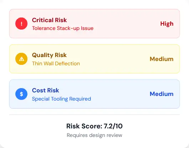Select the blue Cost Risk card
Screen dimensions: 189x148
point(94,94)
